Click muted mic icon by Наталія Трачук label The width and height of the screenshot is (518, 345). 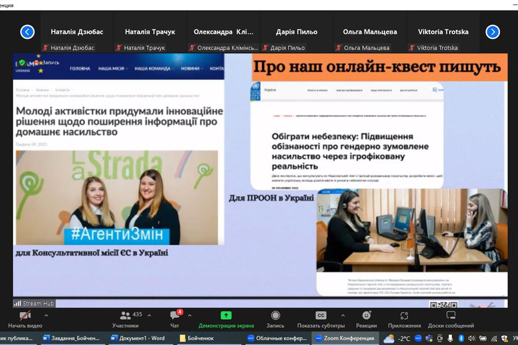(x=119, y=48)
